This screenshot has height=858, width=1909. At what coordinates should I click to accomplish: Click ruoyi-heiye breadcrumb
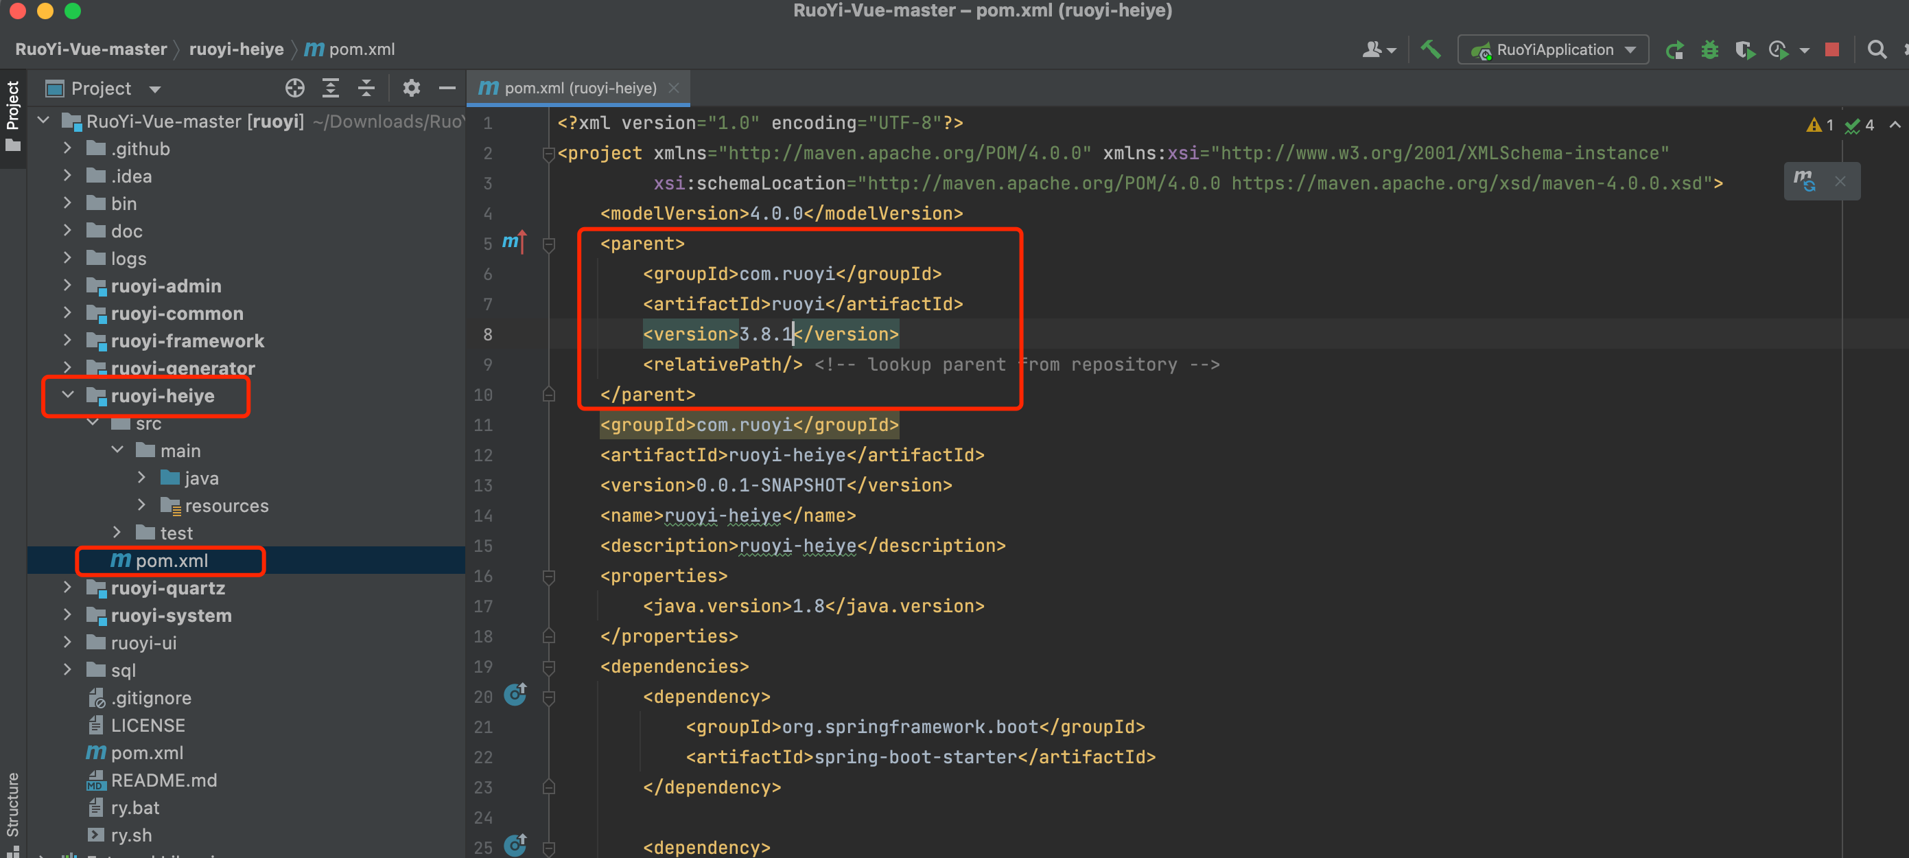point(237,49)
